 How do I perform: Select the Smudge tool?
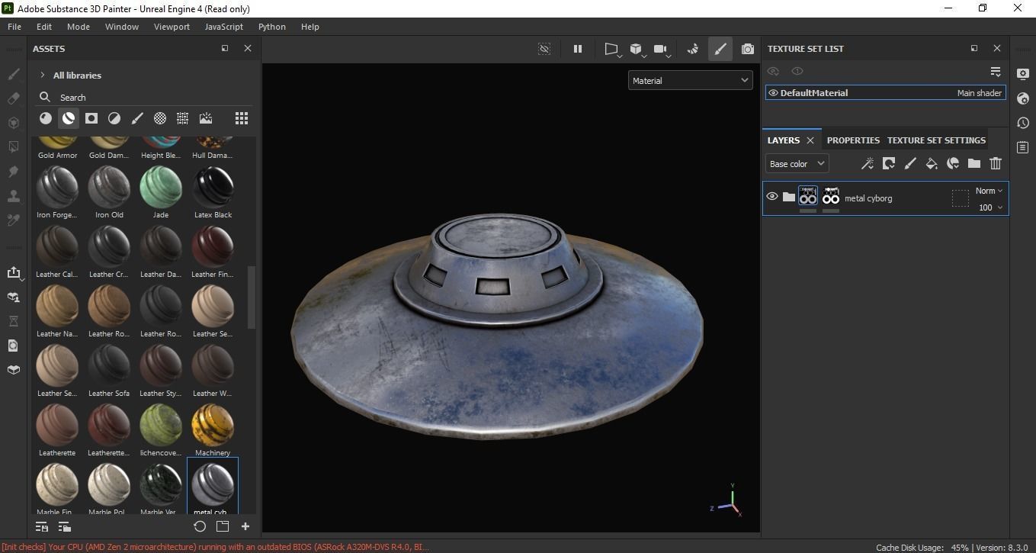click(x=13, y=172)
